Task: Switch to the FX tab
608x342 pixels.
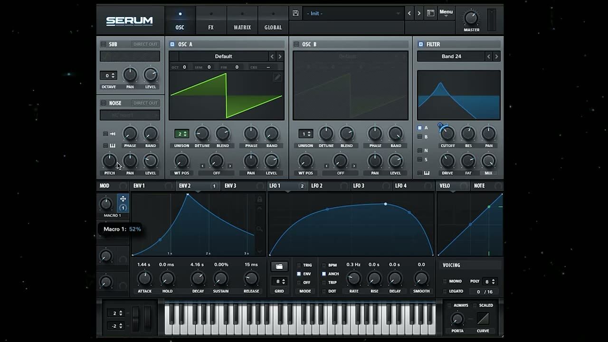Action: (211, 20)
